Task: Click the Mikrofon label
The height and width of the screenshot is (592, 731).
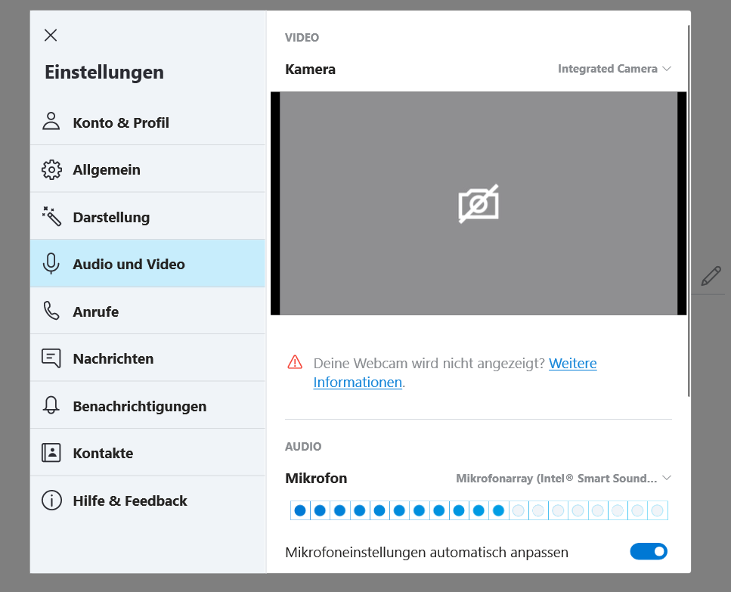Action: 316,479
